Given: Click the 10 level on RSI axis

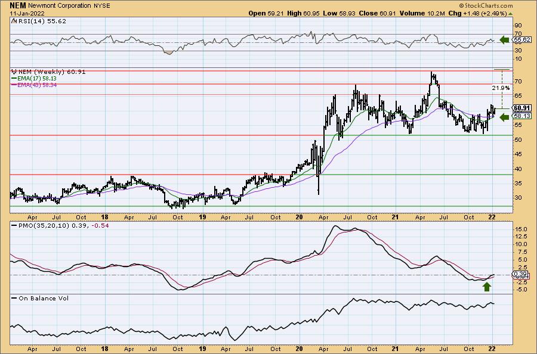Looking at the screenshot, I should [518, 59].
